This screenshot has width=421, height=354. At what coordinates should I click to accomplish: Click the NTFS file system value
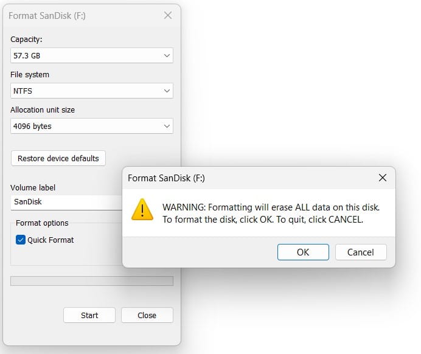(x=23, y=91)
